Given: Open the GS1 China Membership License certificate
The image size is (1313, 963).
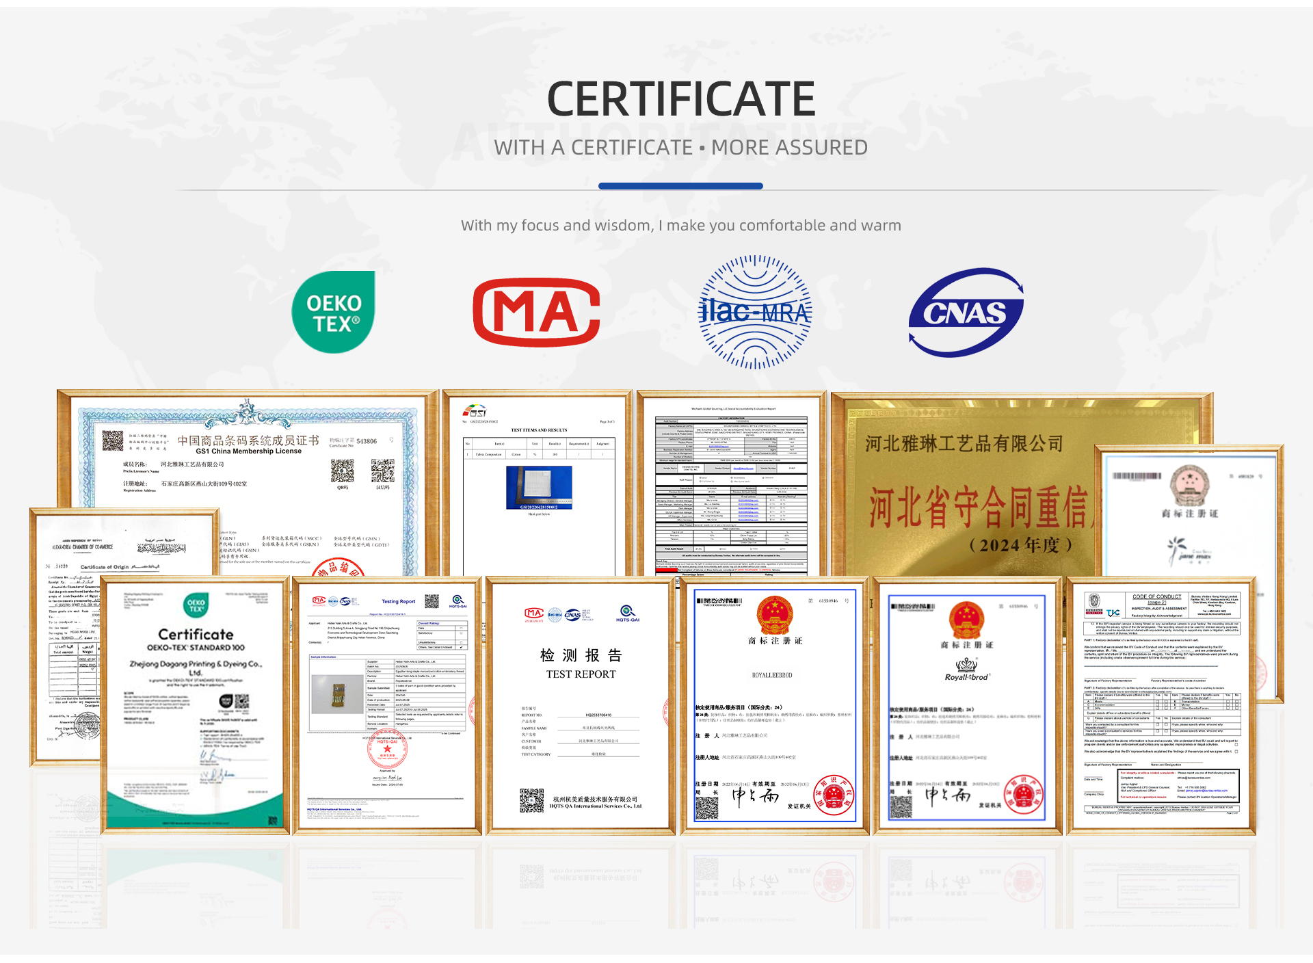Looking at the screenshot, I should (x=248, y=482).
